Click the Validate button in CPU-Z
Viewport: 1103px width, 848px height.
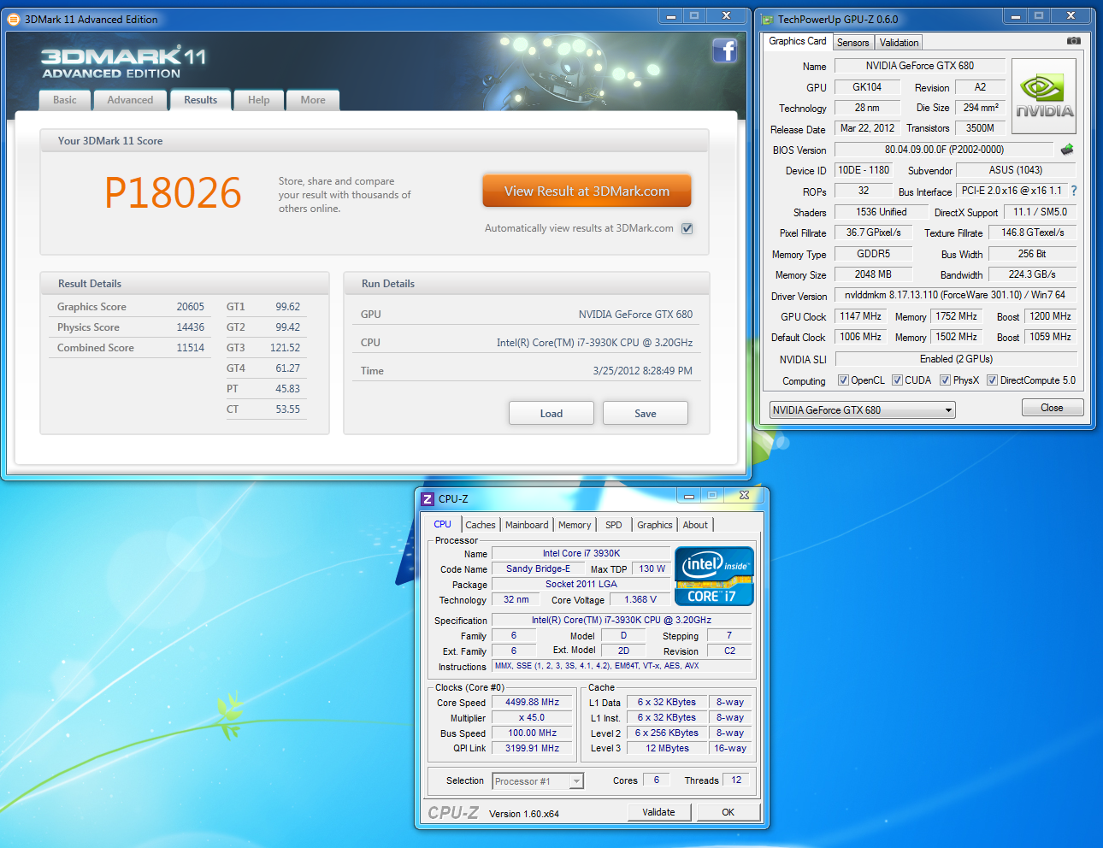pos(658,812)
